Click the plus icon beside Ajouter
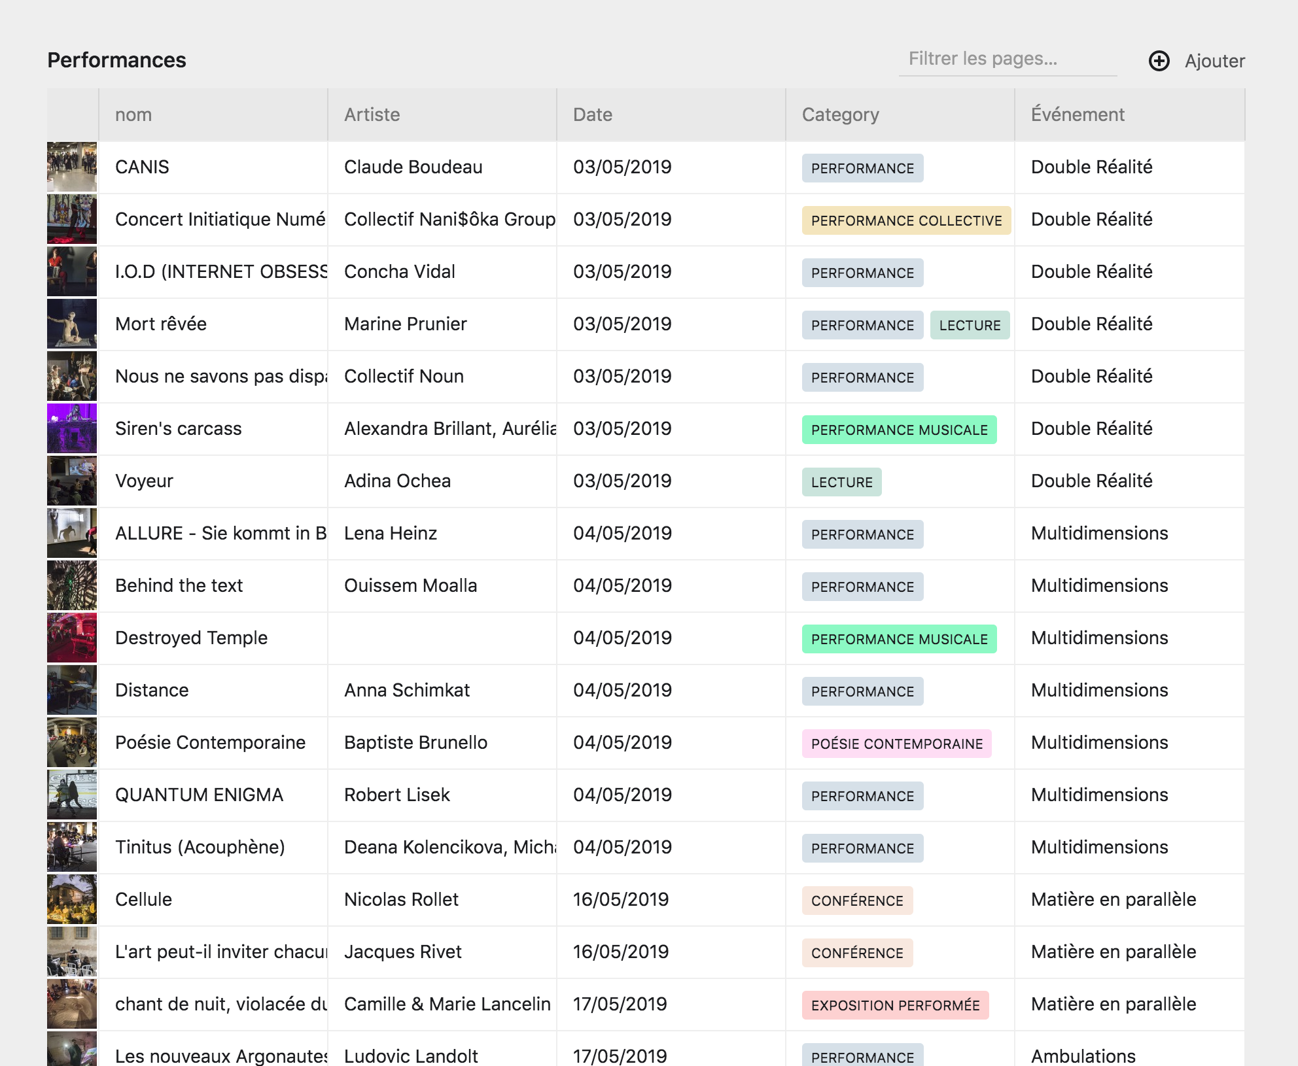The image size is (1298, 1066). click(1159, 61)
